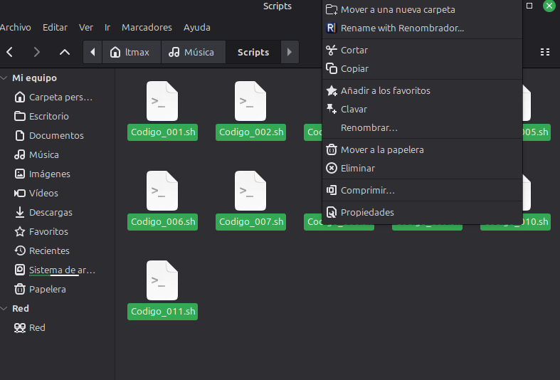
Task: Choose Clavar in context menu
Action: [422, 110]
